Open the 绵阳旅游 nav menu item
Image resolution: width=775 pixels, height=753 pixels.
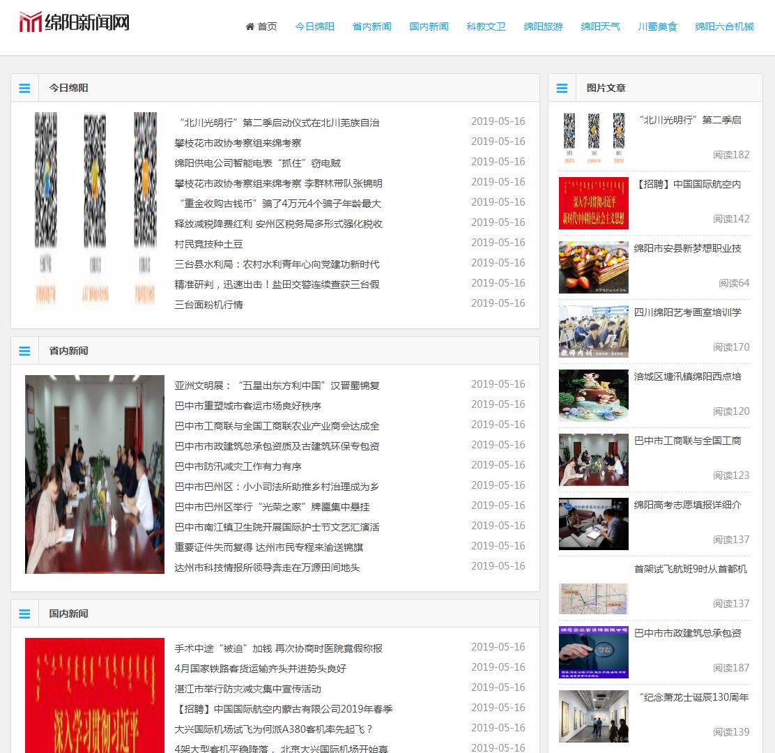click(x=543, y=26)
